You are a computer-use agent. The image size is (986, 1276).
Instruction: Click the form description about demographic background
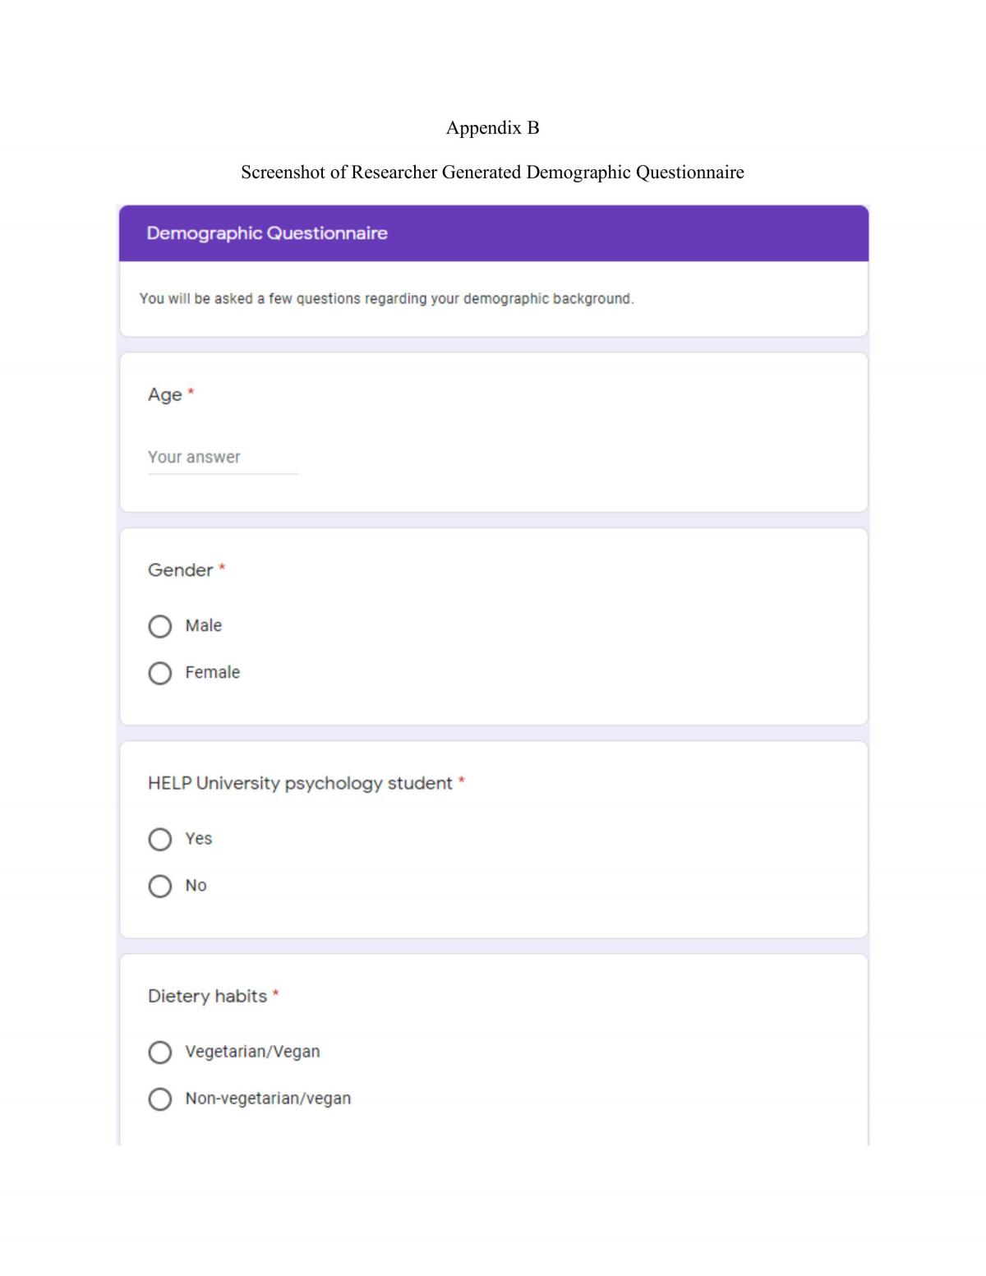click(x=386, y=299)
